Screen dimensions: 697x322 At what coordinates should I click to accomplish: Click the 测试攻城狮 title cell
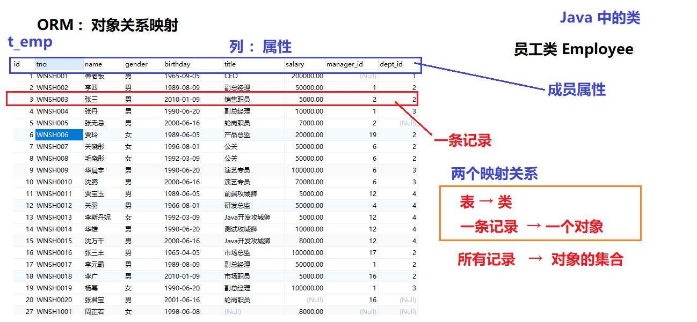[x=253, y=229]
